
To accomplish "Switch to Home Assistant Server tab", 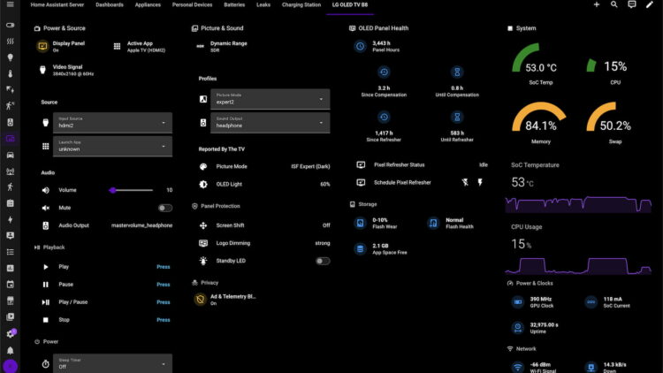I will point(57,4).
